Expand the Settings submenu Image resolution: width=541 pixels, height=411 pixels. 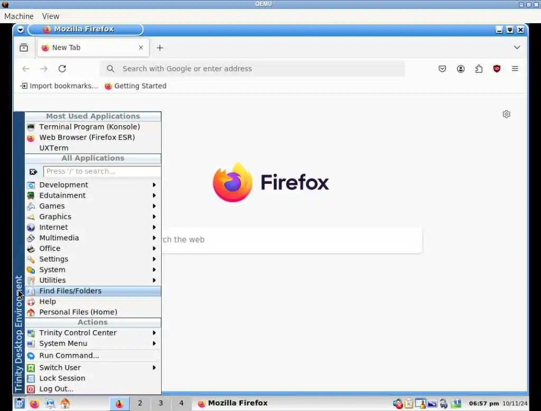pos(93,259)
